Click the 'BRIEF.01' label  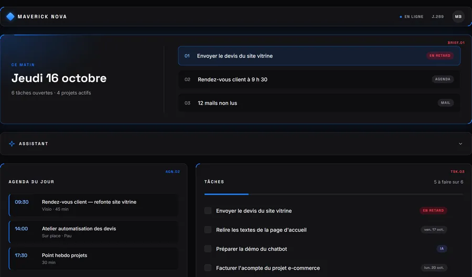click(x=456, y=42)
